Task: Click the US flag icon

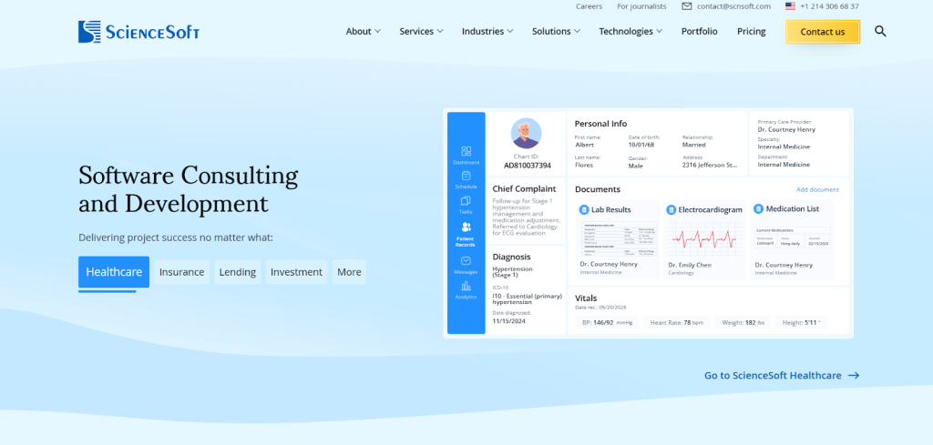Action: coord(790,6)
